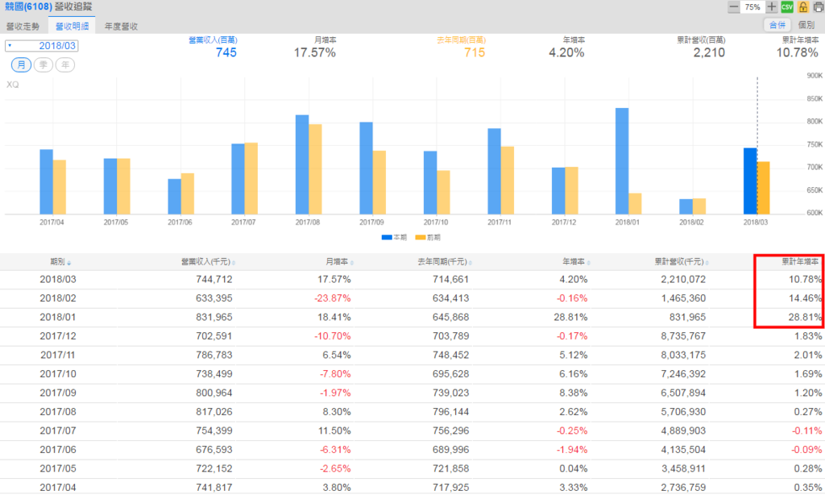The width and height of the screenshot is (825, 495).
Task: Click the -23.87% monthly growth cell
Action: pyautogui.click(x=333, y=298)
